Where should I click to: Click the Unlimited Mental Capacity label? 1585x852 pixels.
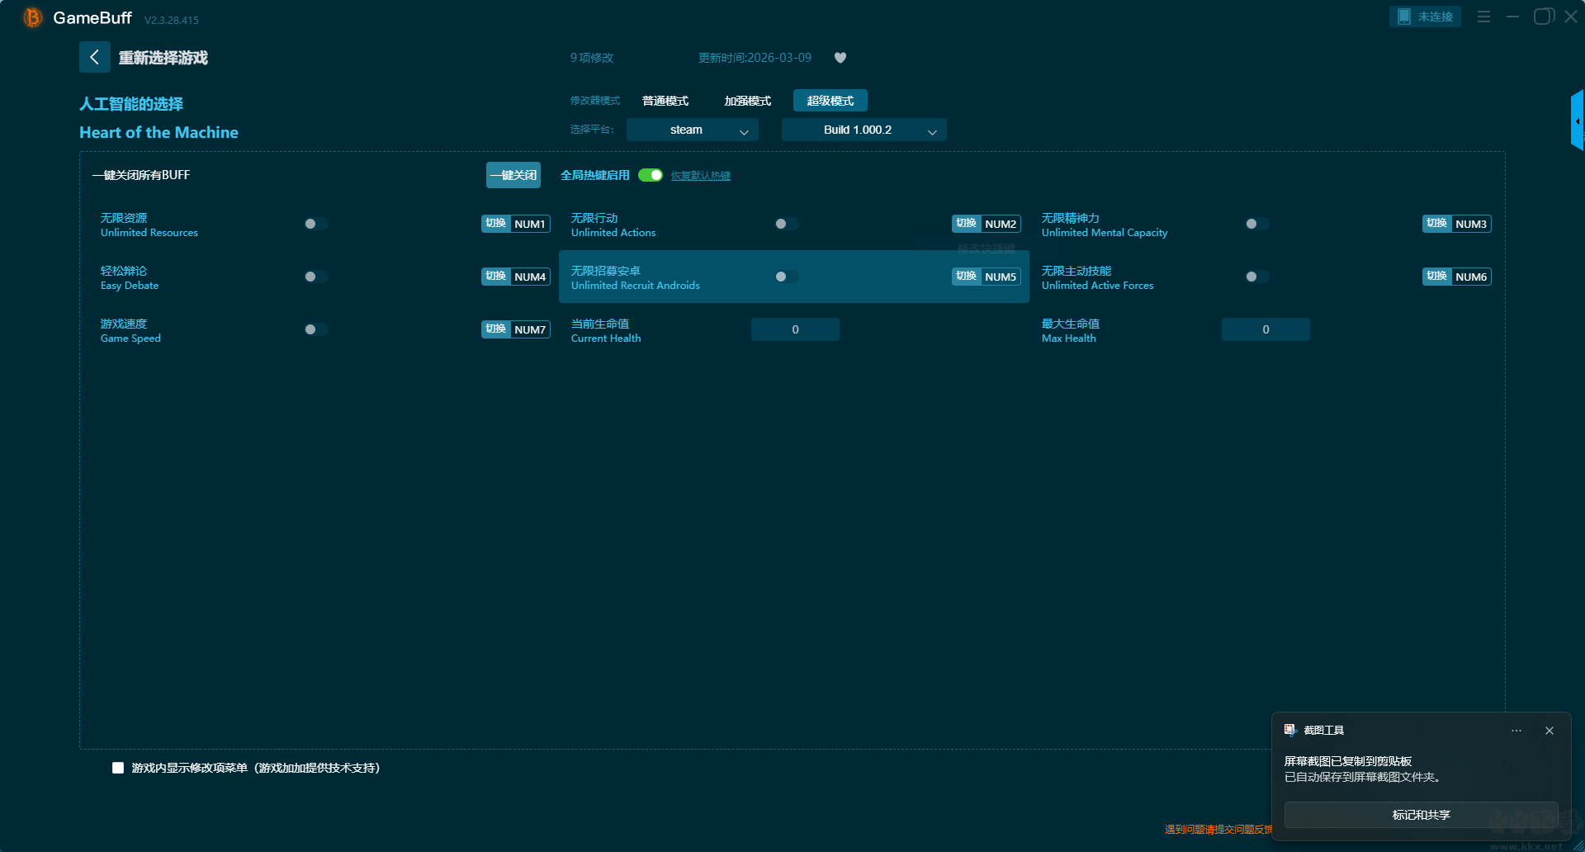point(1105,233)
